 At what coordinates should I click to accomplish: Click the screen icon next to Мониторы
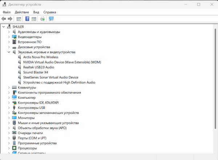coord(14,118)
